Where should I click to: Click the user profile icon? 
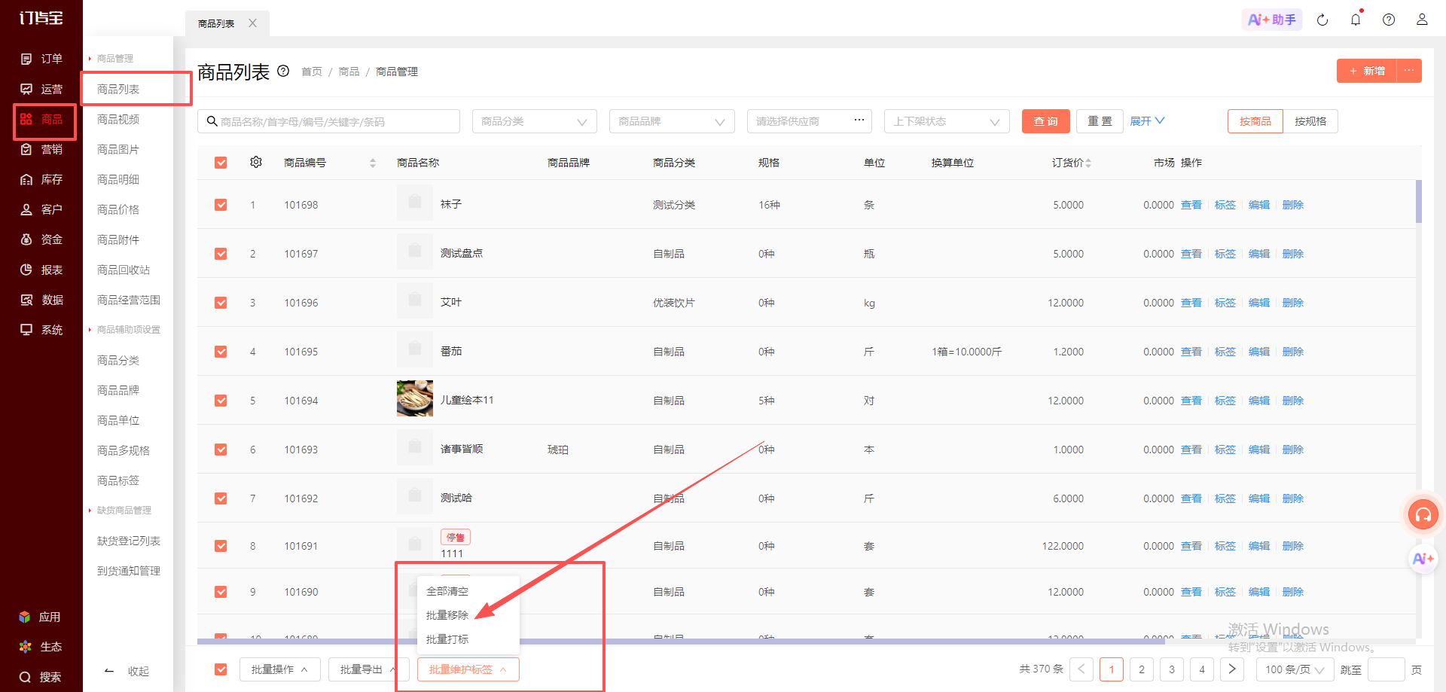(x=1422, y=20)
